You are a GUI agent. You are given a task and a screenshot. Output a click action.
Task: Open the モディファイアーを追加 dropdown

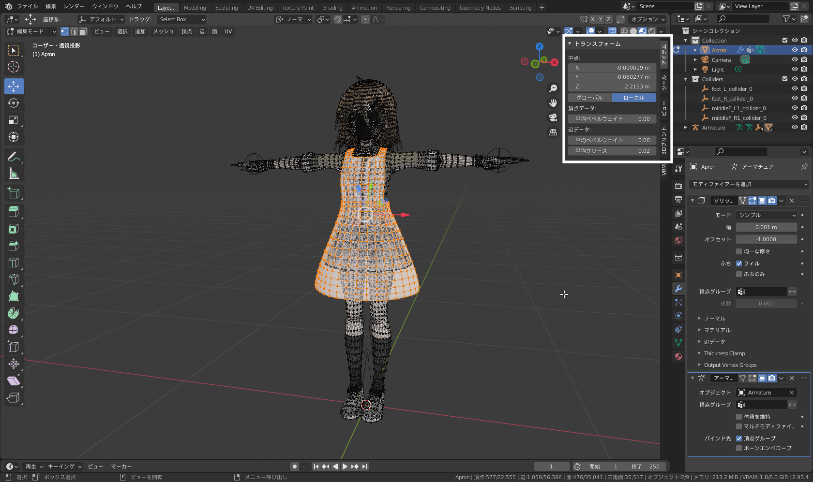(x=749, y=184)
